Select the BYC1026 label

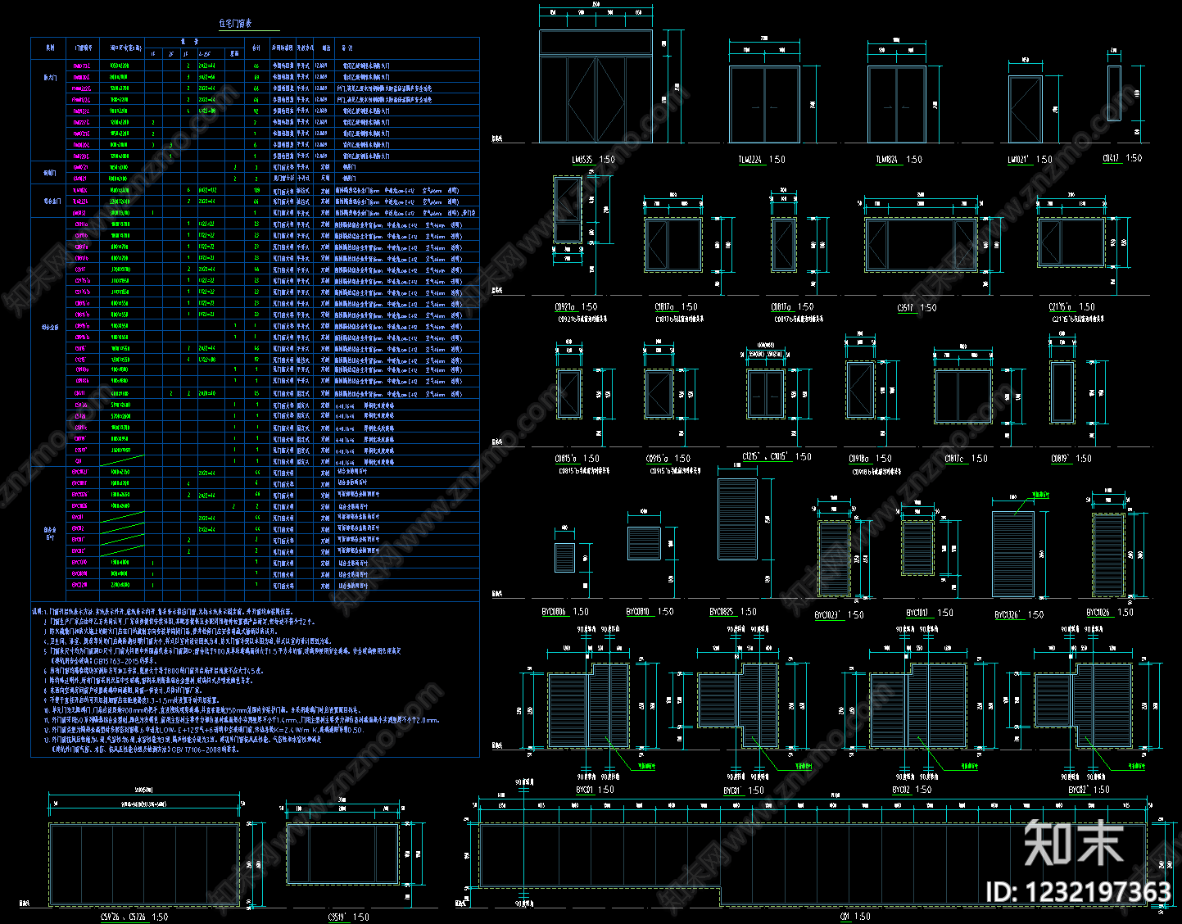pos(1099,613)
